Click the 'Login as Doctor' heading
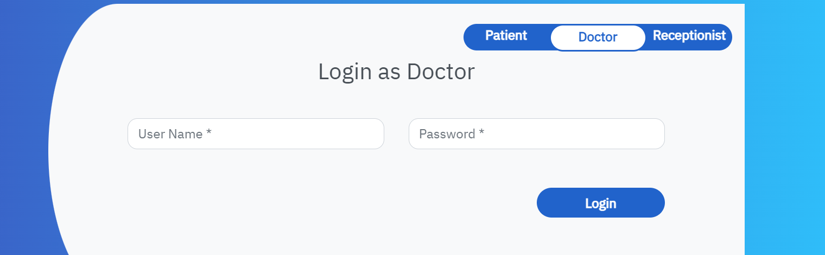The height and width of the screenshot is (255, 825). [396, 72]
